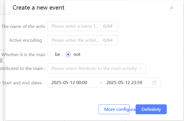
Task: Focus the Active encoding input field
Action: [x=75, y=40]
